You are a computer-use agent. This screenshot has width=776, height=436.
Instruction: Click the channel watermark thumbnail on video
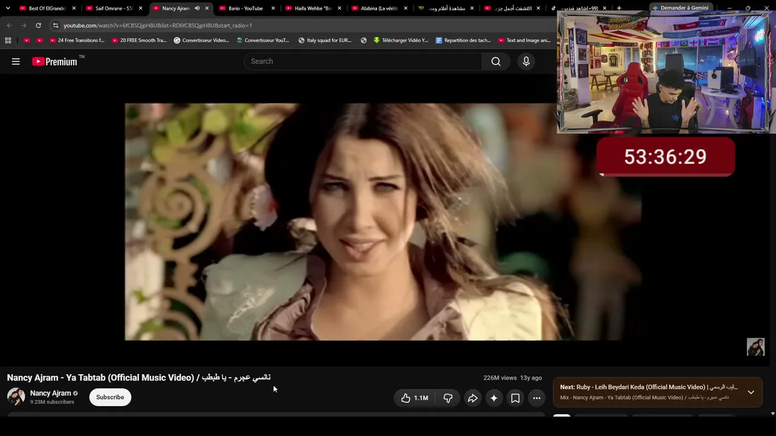point(755,347)
